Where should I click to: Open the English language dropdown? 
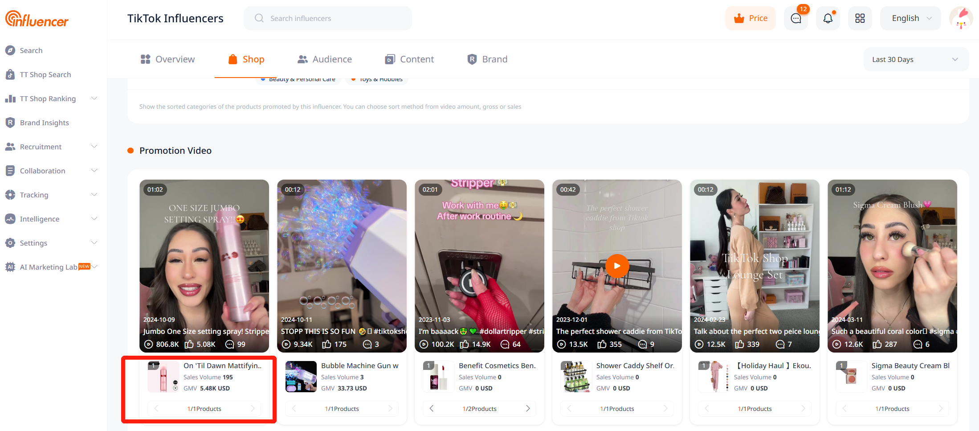pyautogui.click(x=910, y=18)
